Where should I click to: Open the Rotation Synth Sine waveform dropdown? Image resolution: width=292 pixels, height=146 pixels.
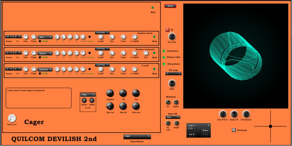click(x=45, y=37)
